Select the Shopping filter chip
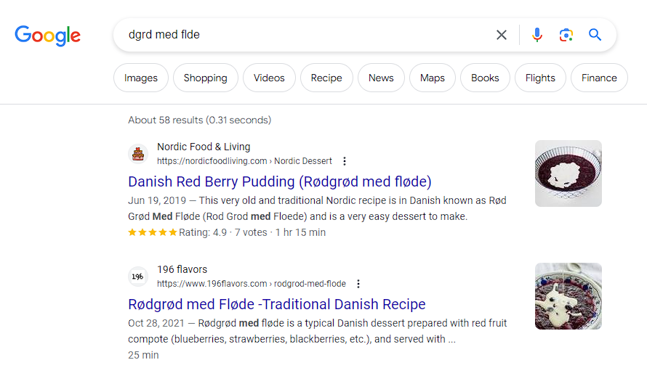This screenshot has height=376, width=647. 206,78
